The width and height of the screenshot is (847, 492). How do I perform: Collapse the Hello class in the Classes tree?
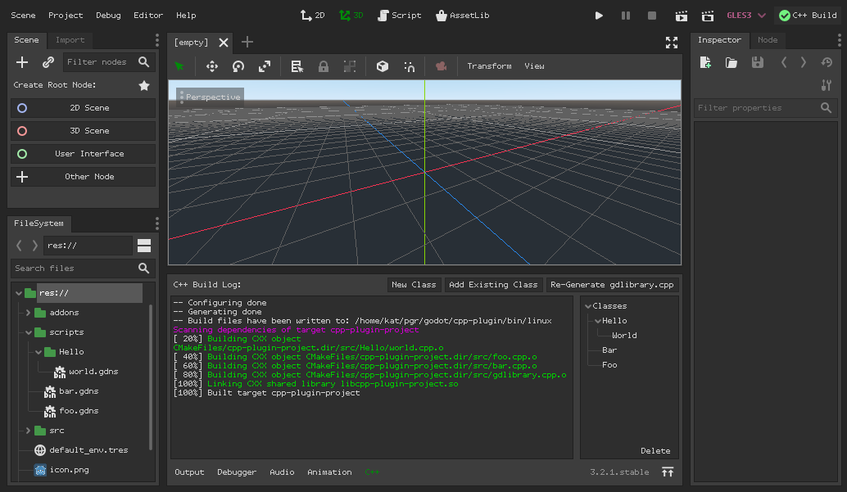point(599,321)
